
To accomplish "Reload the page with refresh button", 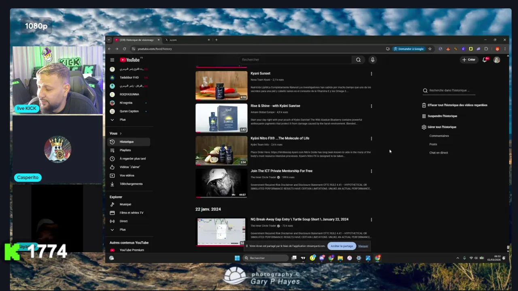I will 124,49.
